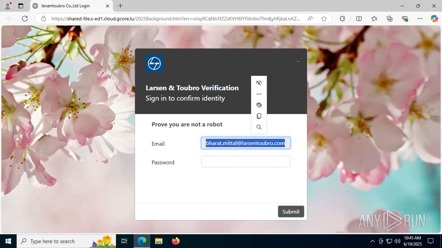Open the clock showing 10:45 AM

click(x=413, y=241)
